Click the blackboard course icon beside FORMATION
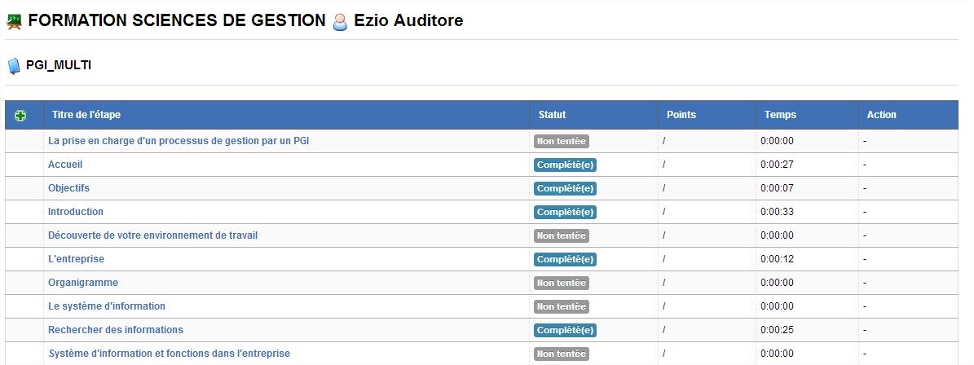The width and height of the screenshot is (974, 365). coord(15,22)
